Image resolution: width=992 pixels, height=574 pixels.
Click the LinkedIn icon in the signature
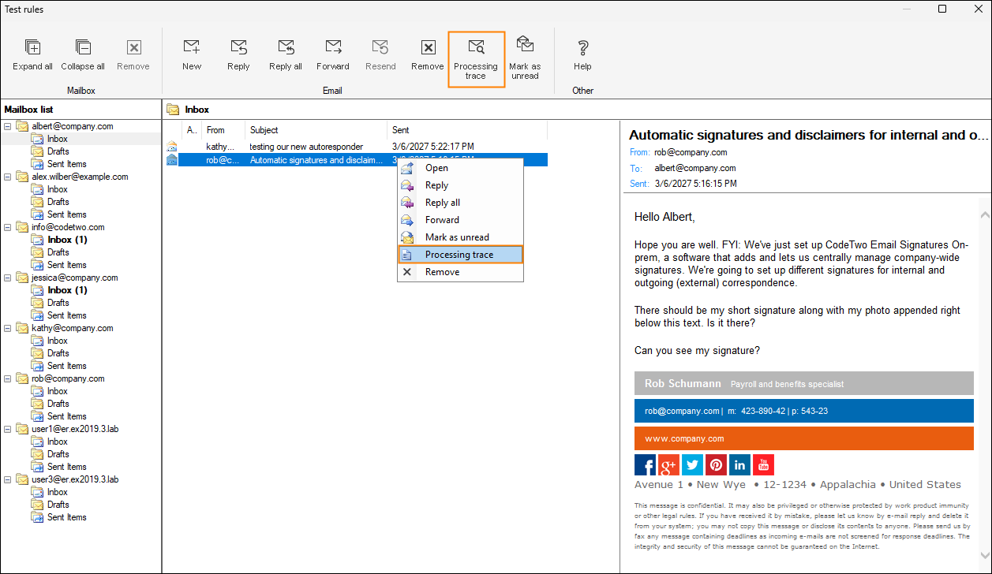[x=739, y=465]
